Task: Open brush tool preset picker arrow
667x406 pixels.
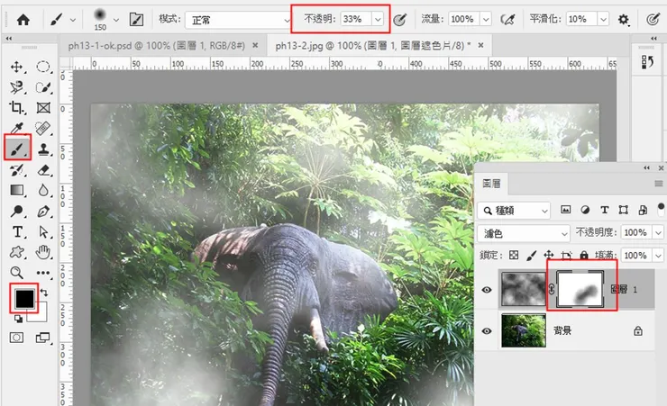Action: (x=73, y=20)
